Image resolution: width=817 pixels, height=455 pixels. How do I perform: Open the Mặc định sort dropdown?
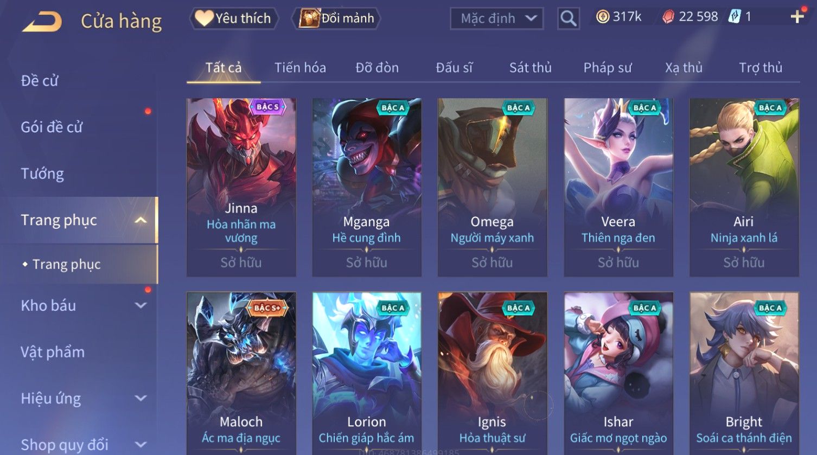point(496,18)
